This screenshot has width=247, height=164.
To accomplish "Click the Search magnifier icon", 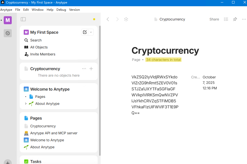I will tap(26, 40).
